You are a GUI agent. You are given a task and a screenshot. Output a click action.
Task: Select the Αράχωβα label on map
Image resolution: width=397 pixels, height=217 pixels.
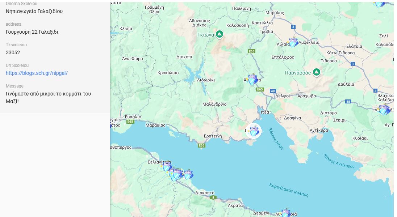[306, 96]
